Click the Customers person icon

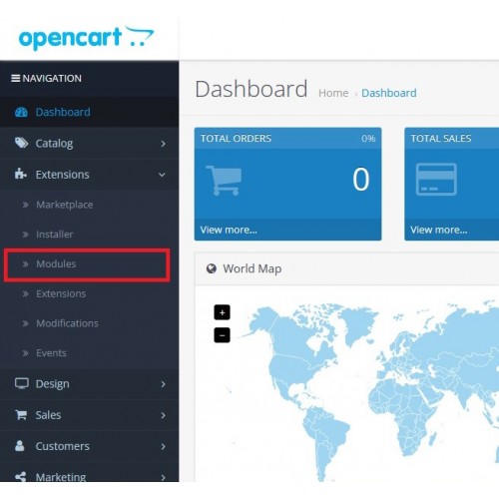pyautogui.click(x=20, y=446)
